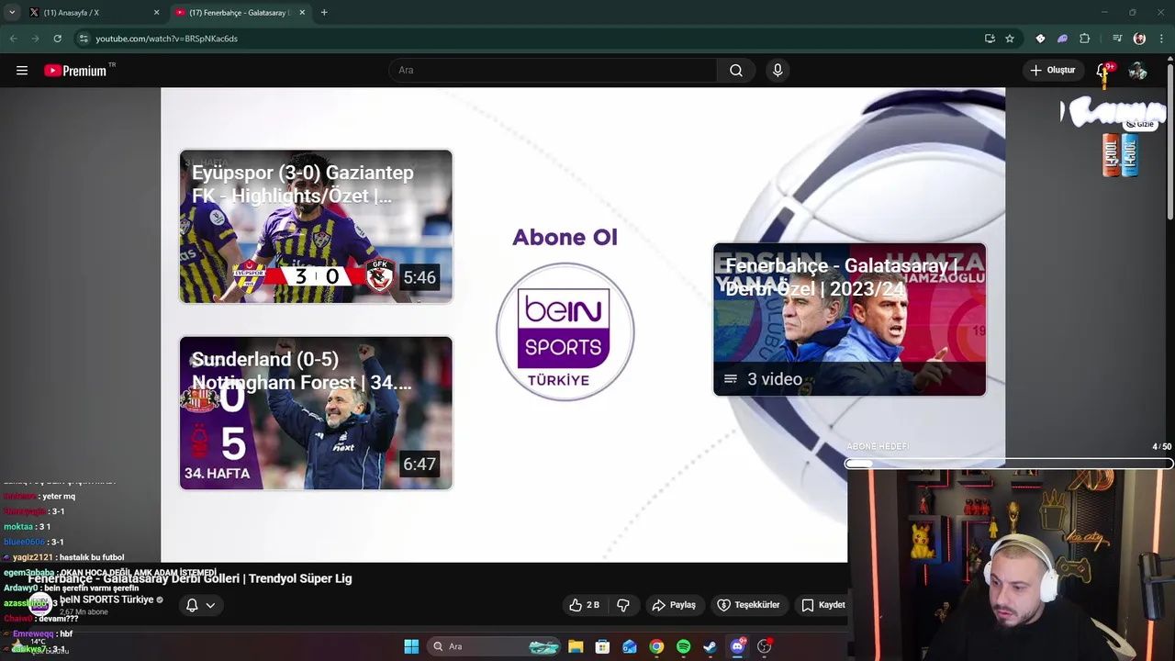Open Eyüpspor 3-0 Gaziantep FK highlights video
This screenshot has height=661, width=1175.
point(316,227)
